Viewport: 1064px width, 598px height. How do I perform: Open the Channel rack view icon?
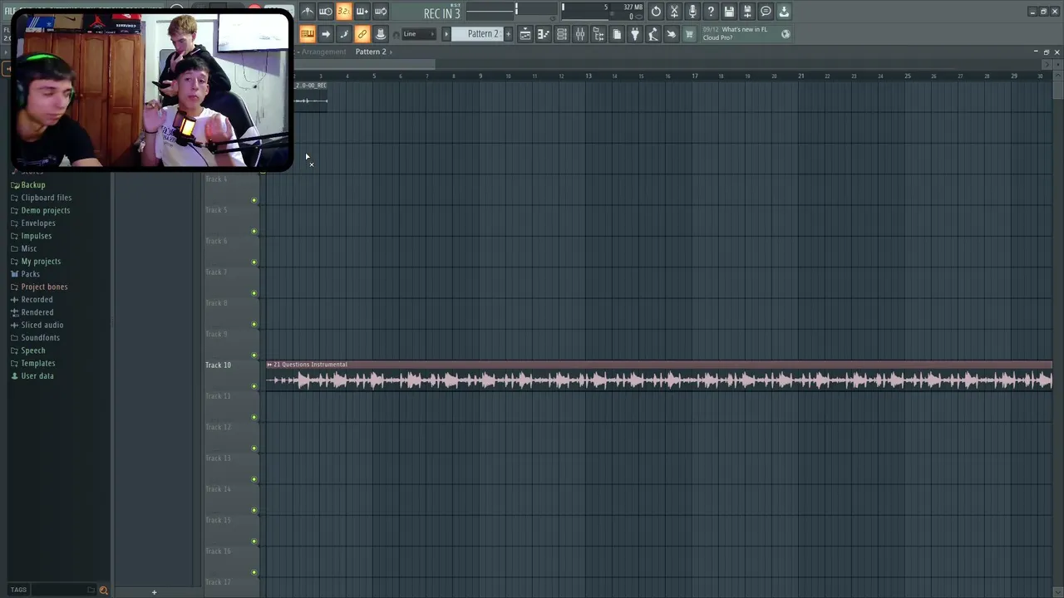(x=562, y=34)
